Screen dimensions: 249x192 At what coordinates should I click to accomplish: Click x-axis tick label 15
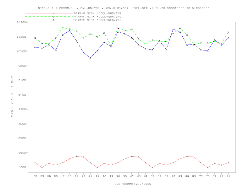69,176
